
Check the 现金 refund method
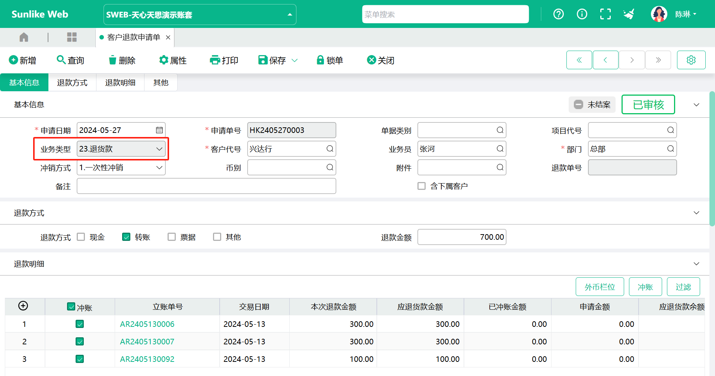pos(81,237)
